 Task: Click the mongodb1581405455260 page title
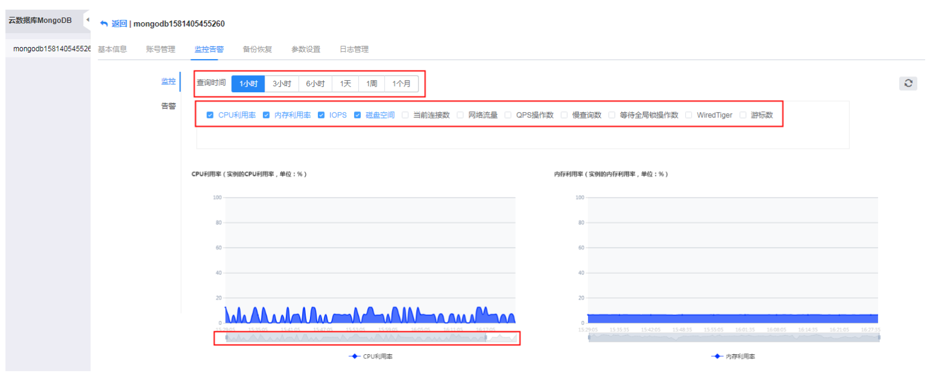pos(179,23)
